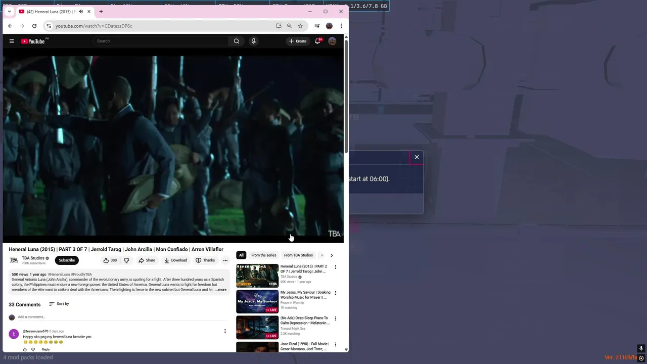Viewport: 647px width, 364px height.
Task: Click the YouTube search magnifier button
Action: [236, 41]
